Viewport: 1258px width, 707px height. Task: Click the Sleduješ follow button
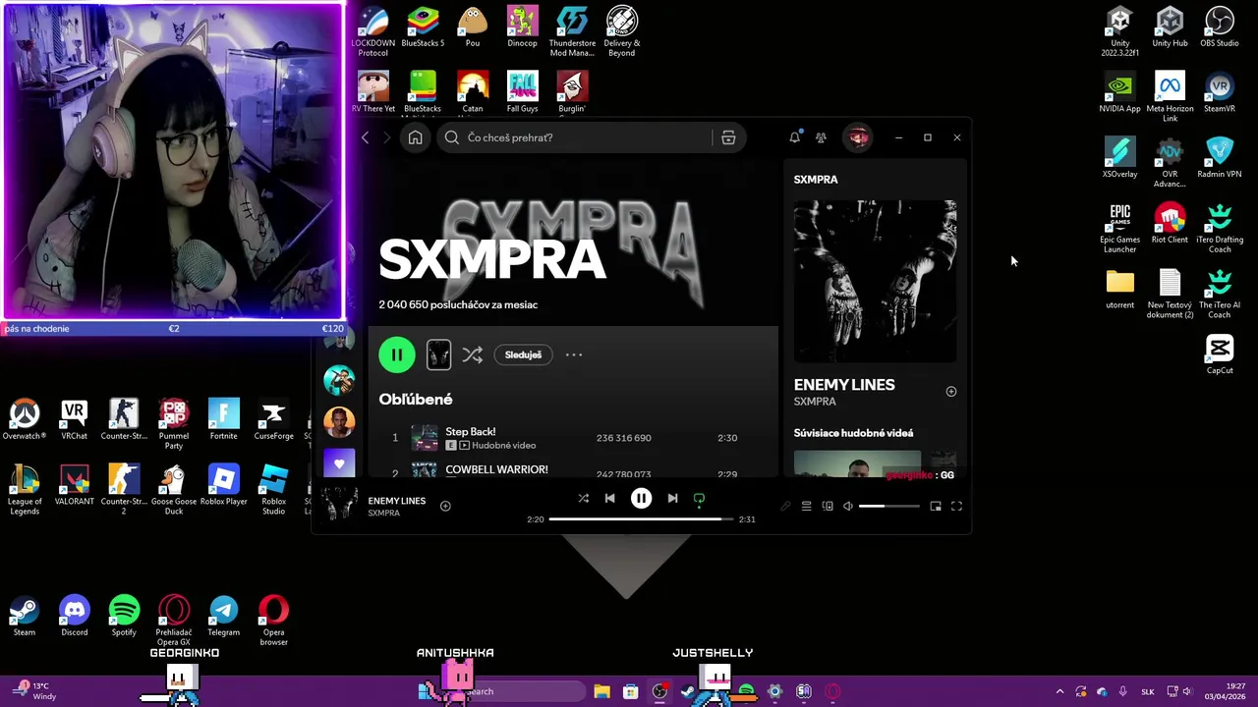[523, 354]
